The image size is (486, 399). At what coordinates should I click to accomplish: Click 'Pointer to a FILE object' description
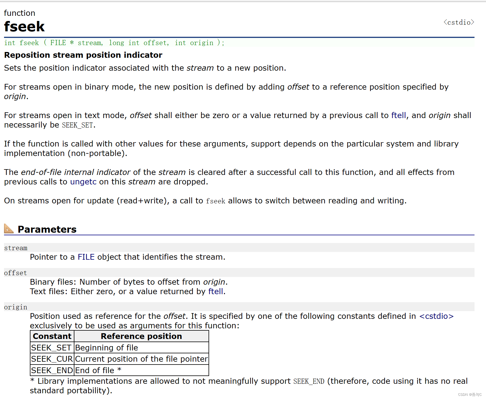[128, 257]
